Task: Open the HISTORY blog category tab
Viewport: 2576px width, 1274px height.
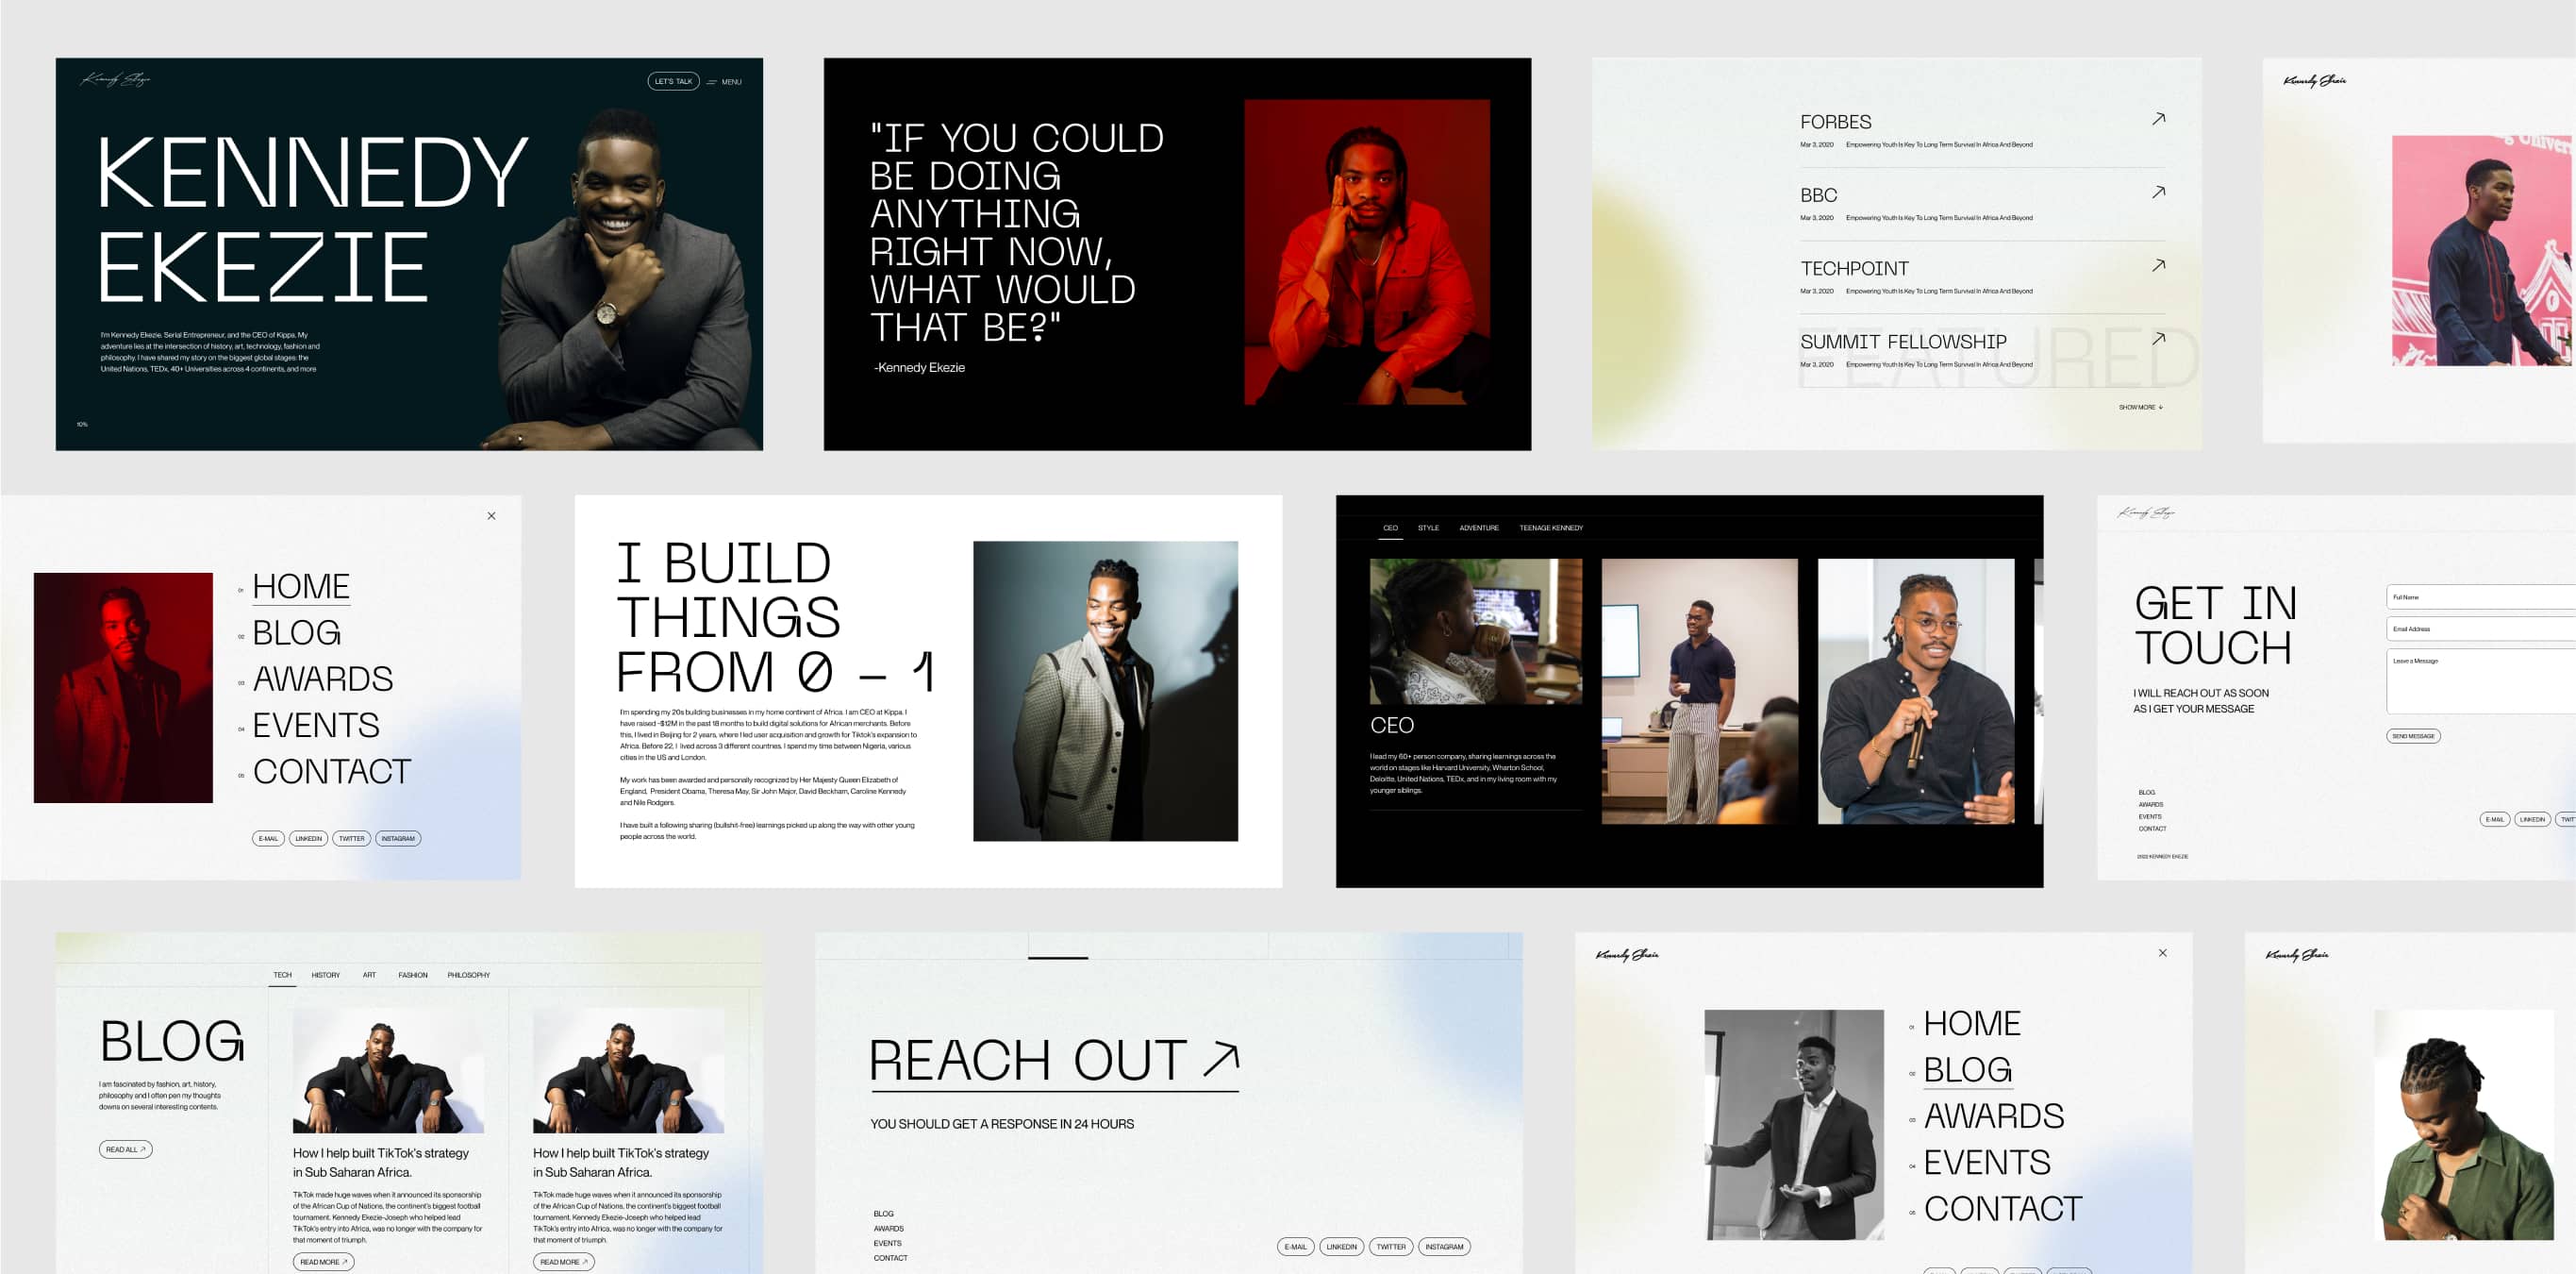Action: 325,975
